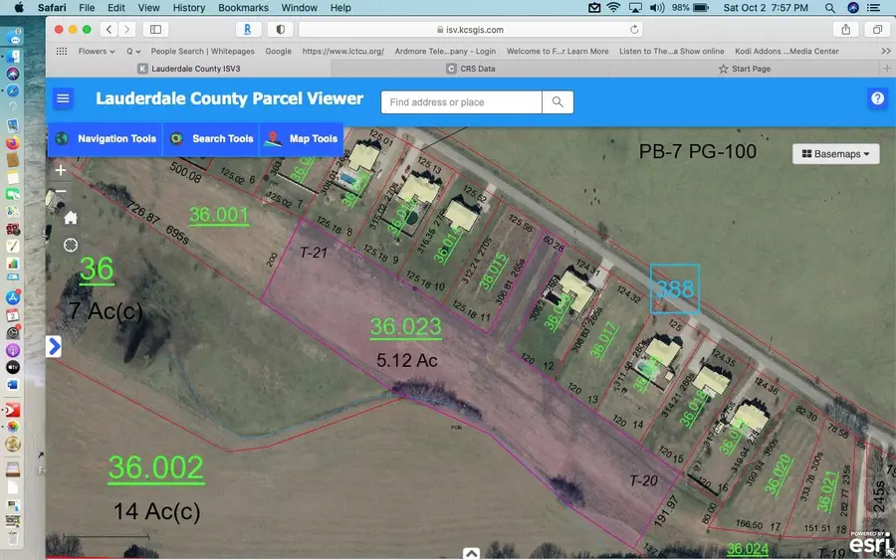Show more bookmarks overflow arrows

pos(886,51)
